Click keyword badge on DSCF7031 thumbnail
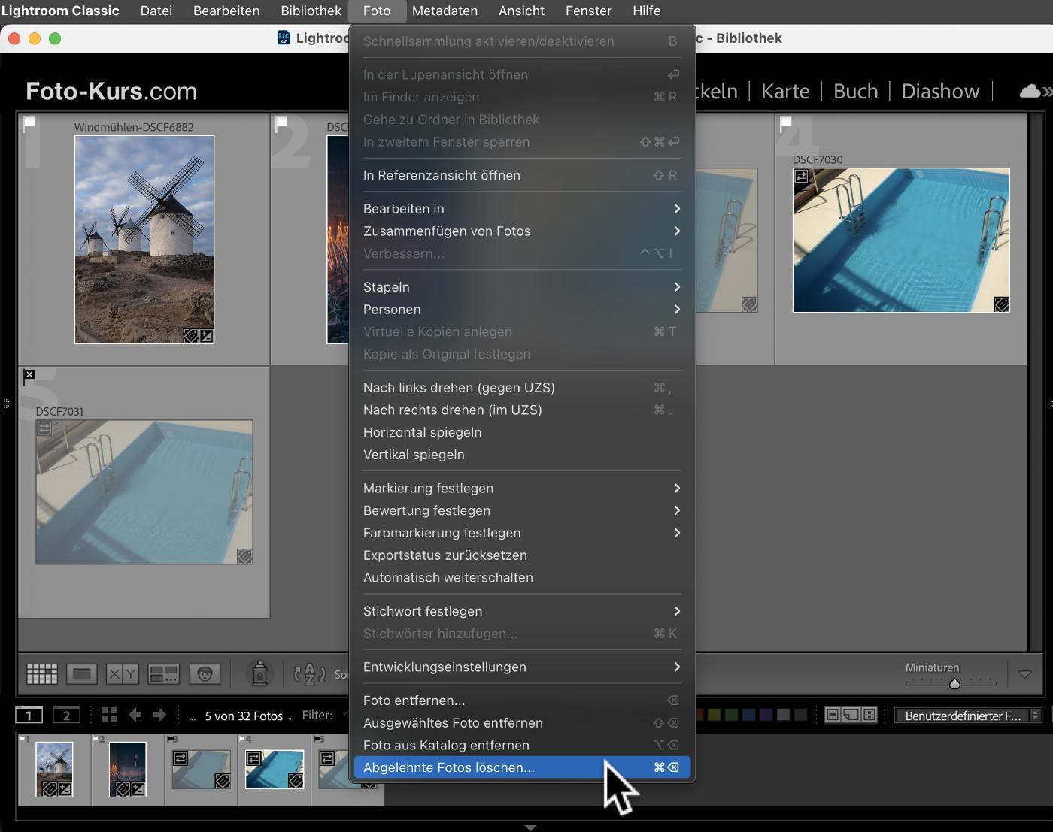The height and width of the screenshot is (832, 1053). (244, 556)
